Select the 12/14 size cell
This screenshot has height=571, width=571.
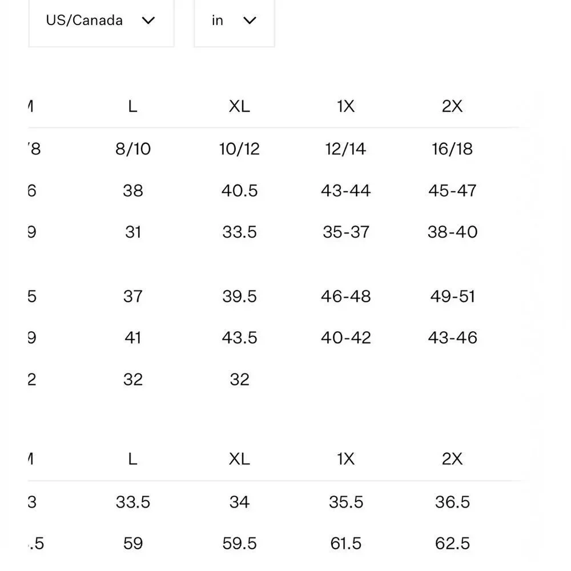[345, 149]
